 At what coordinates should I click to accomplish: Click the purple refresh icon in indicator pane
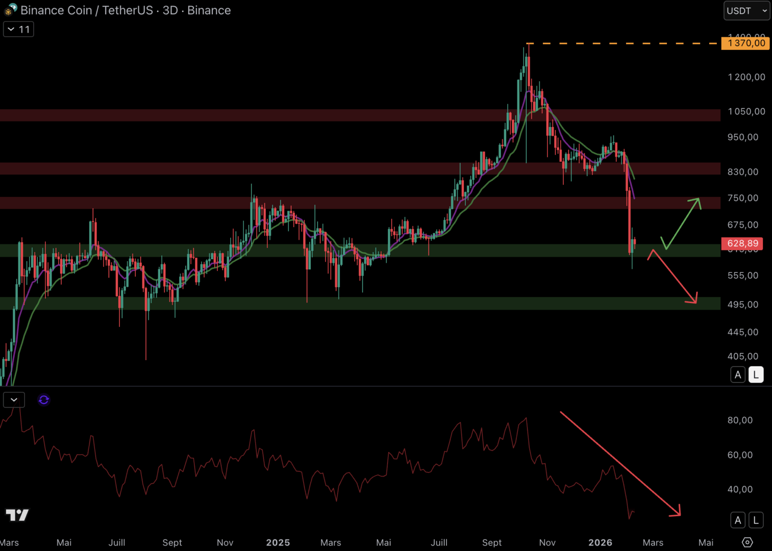click(44, 400)
